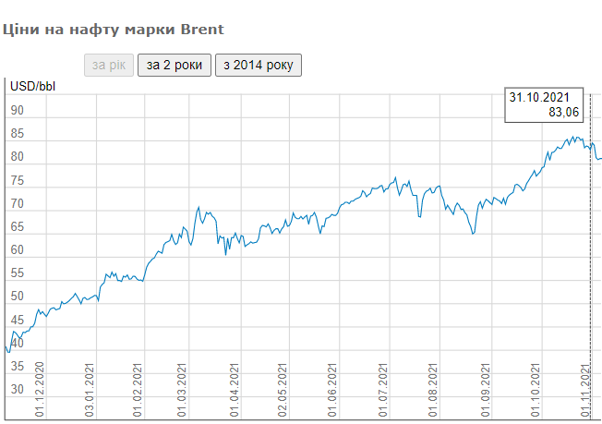Image resolution: width=602 pixels, height=424 pixels.
Task: Select the 60 price level label
Action: coord(17,250)
